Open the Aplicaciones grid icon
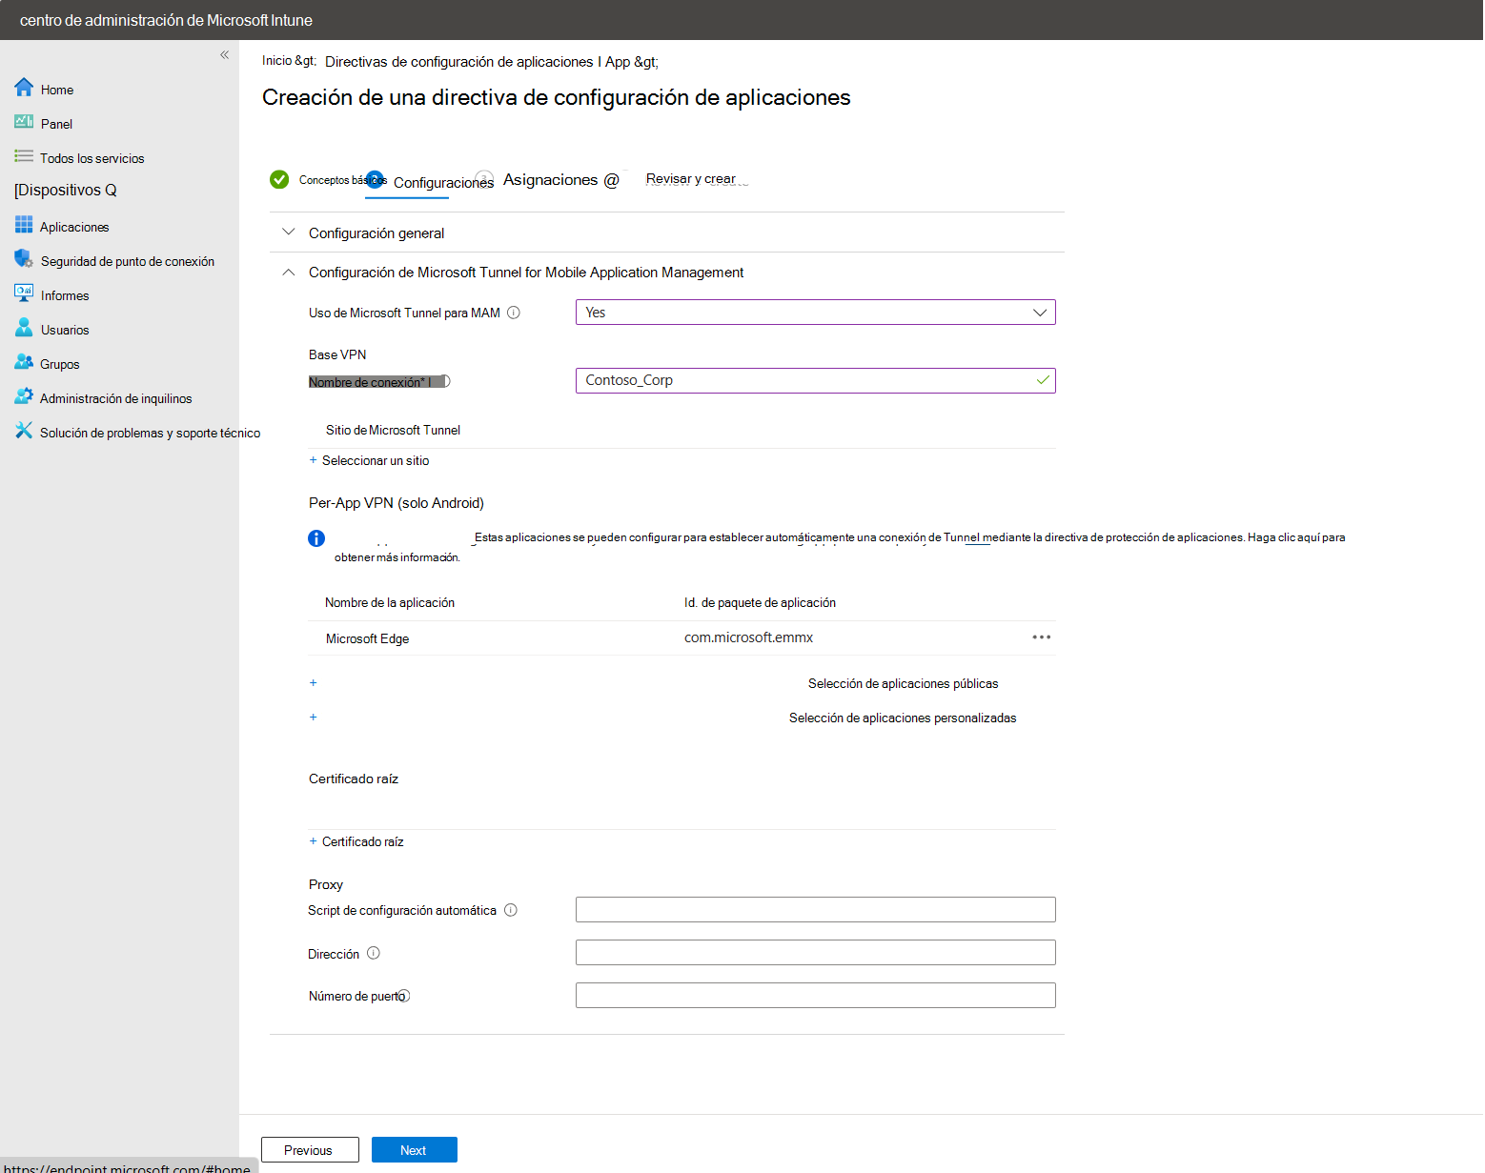1485x1173 pixels. (x=24, y=225)
